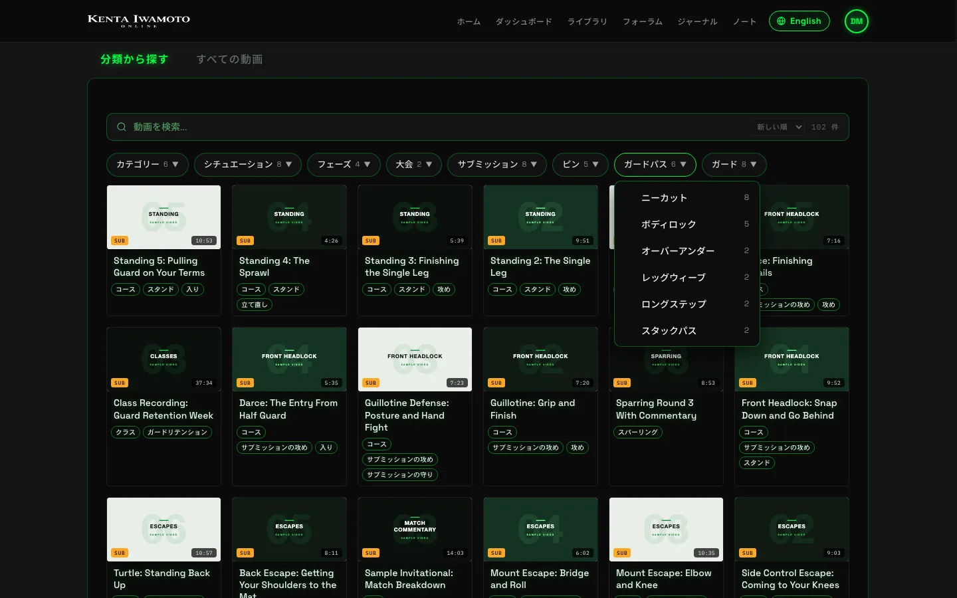Image resolution: width=957 pixels, height=598 pixels.
Task: Click the サブミッションの守り tag on Guillotine Defense
Action: pos(400,475)
